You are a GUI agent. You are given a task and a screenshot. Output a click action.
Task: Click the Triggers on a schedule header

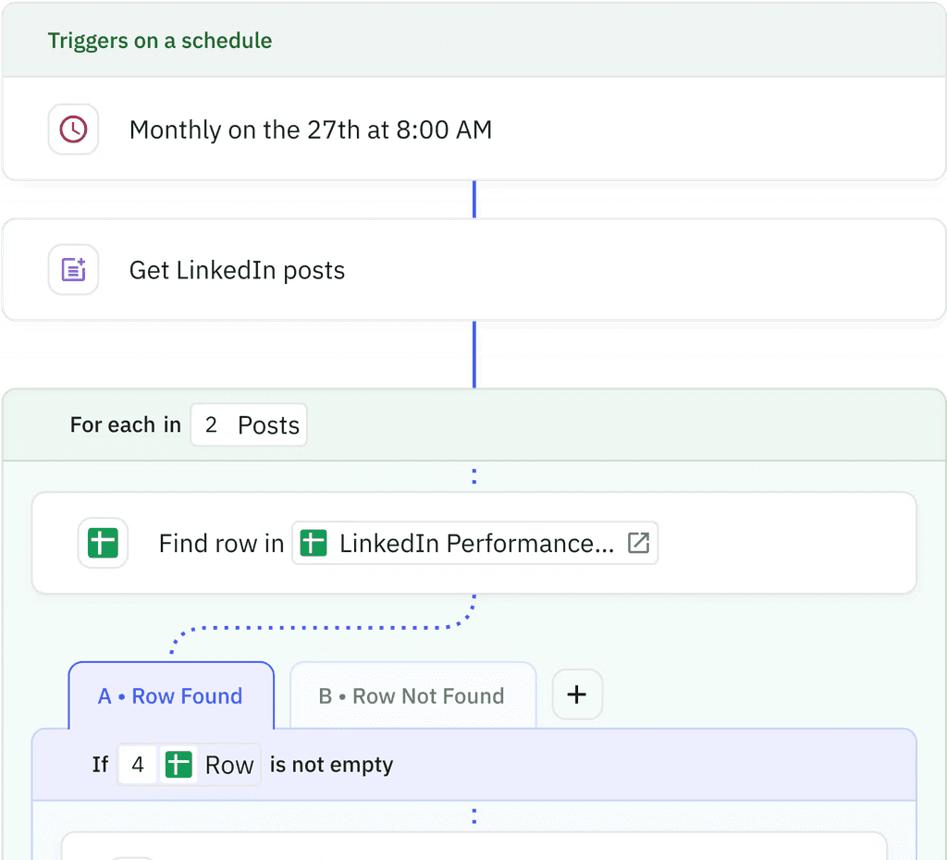pos(160,41)
